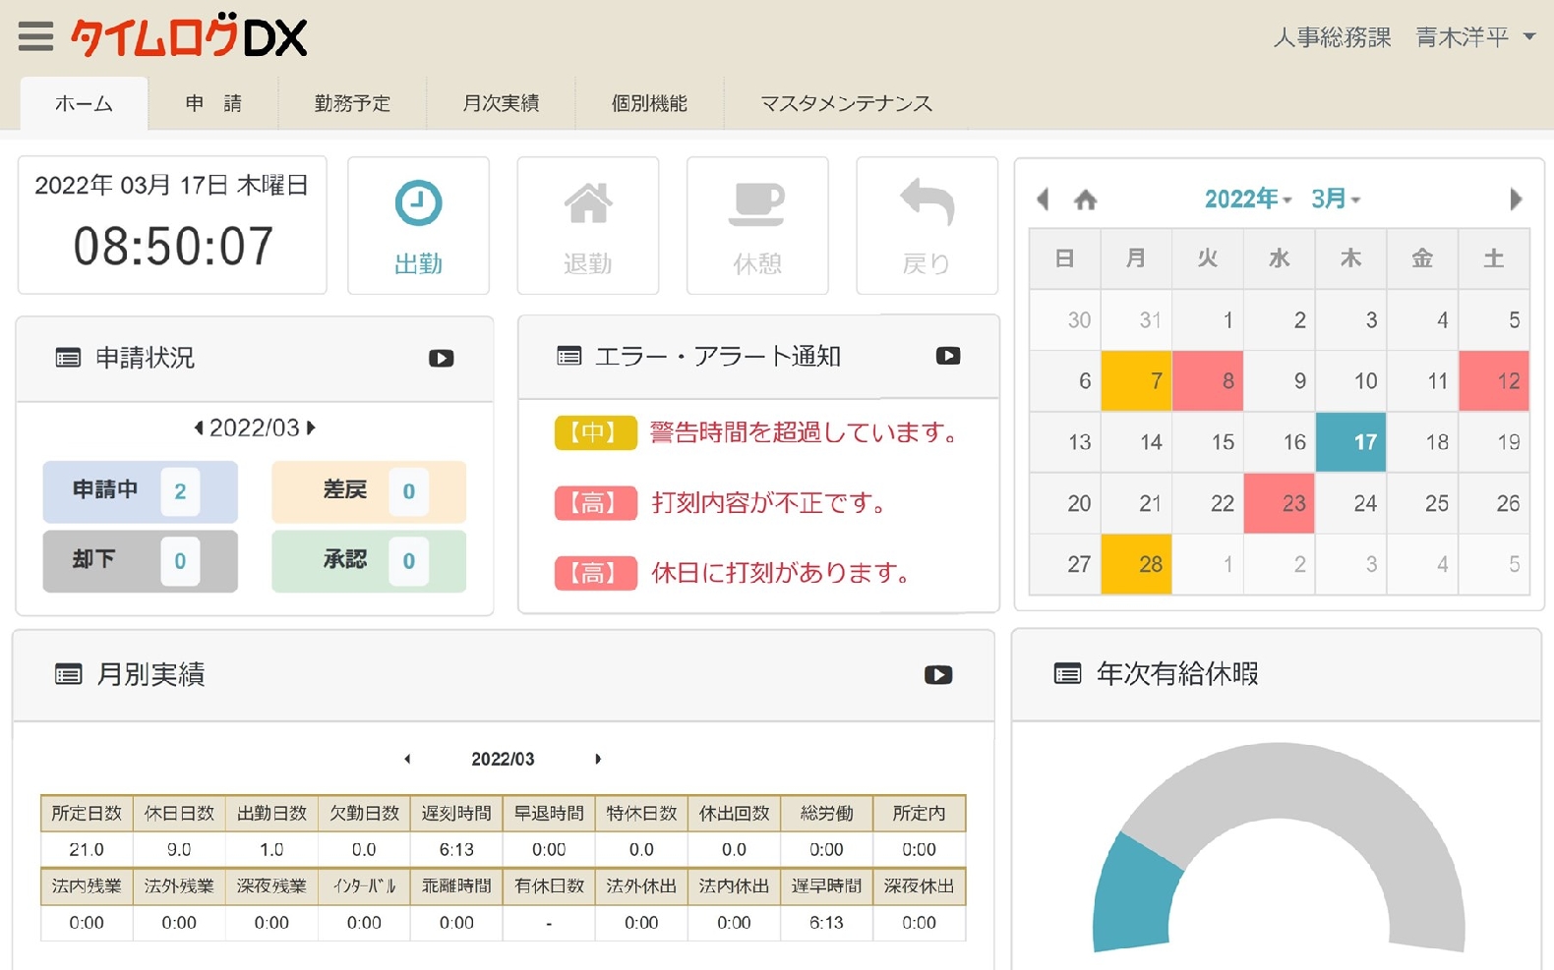Select today's date 17 in calendar
1554x970 pixels.
pos(1350,442)
